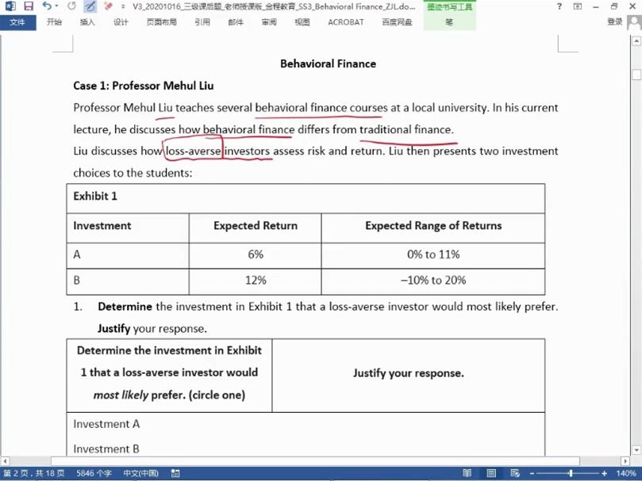Click the '–10% to 20%' table cell
Image resolution: width=642 pixels, height=481 pixels.
tap(433, 281)
